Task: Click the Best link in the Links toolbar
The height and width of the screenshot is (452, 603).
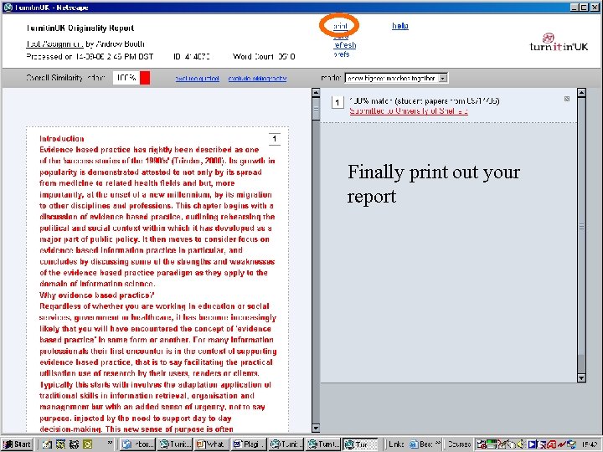Action: (x=421, y=444)
